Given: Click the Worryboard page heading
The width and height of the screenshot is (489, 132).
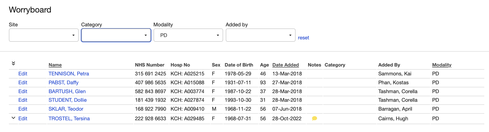Looking at the screenshot, I should pos(30,10).
